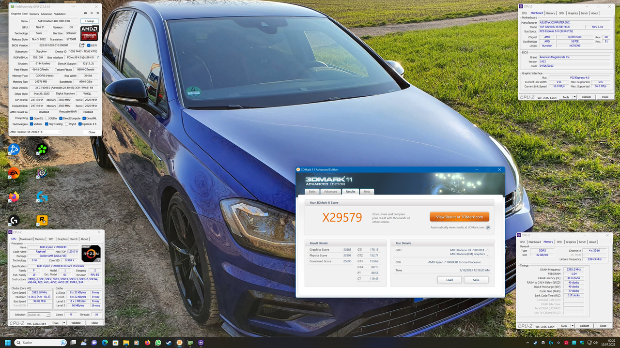Open the Logitech Gaming Software shortcut
The height and width of the screenshot is (348, 620).
[x=42, y=197]
